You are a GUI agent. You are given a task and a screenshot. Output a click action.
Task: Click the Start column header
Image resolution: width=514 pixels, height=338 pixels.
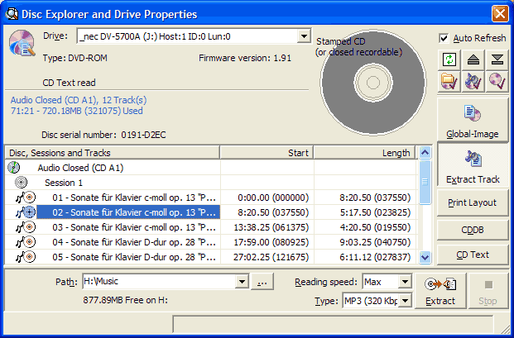[x=267, y=153]
